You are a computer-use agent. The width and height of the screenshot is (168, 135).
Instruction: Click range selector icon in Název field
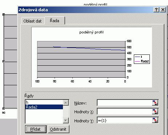[155, 103]
